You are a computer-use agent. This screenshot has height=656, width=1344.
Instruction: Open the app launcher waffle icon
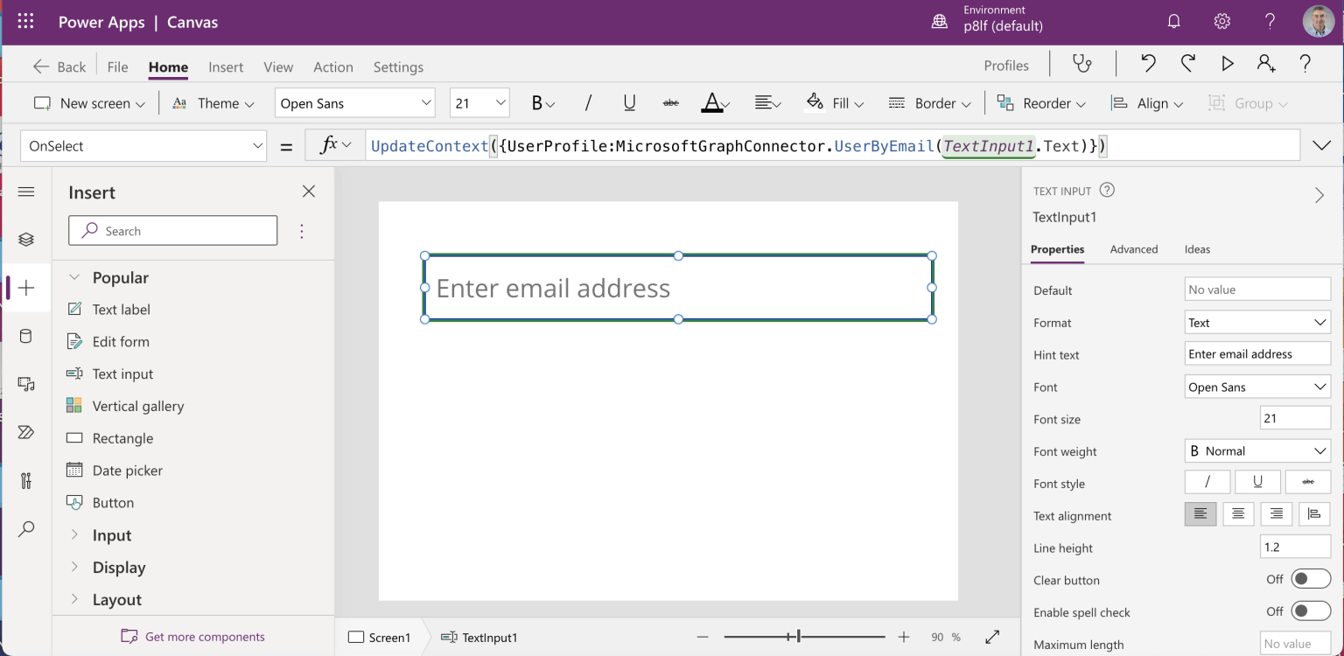[25, 22]
